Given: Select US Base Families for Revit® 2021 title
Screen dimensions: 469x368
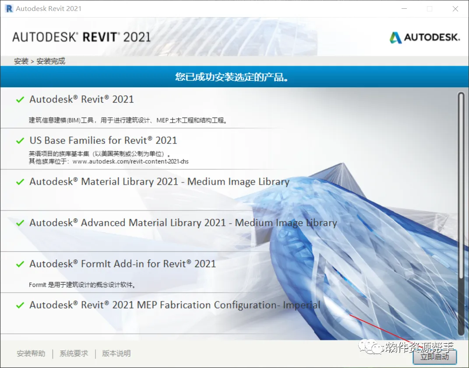Looking at the screenshot, I should pos(103,140).
